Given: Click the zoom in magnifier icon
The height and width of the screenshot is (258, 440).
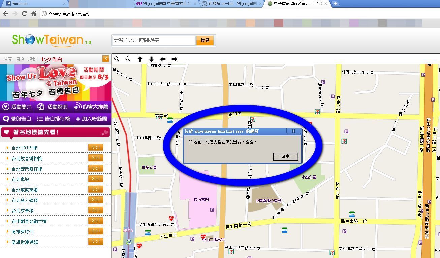Looking at the screenshot, I should (117, 59).
